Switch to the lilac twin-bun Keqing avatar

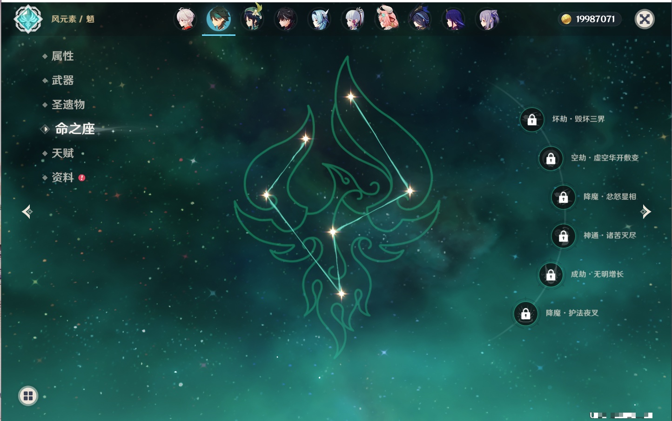pyautogui.click(x=488, y=19)
